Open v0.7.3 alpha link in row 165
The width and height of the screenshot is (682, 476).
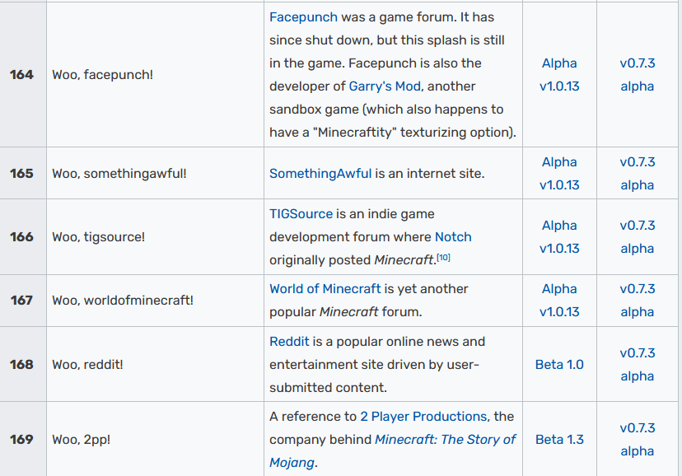(638, 174)
